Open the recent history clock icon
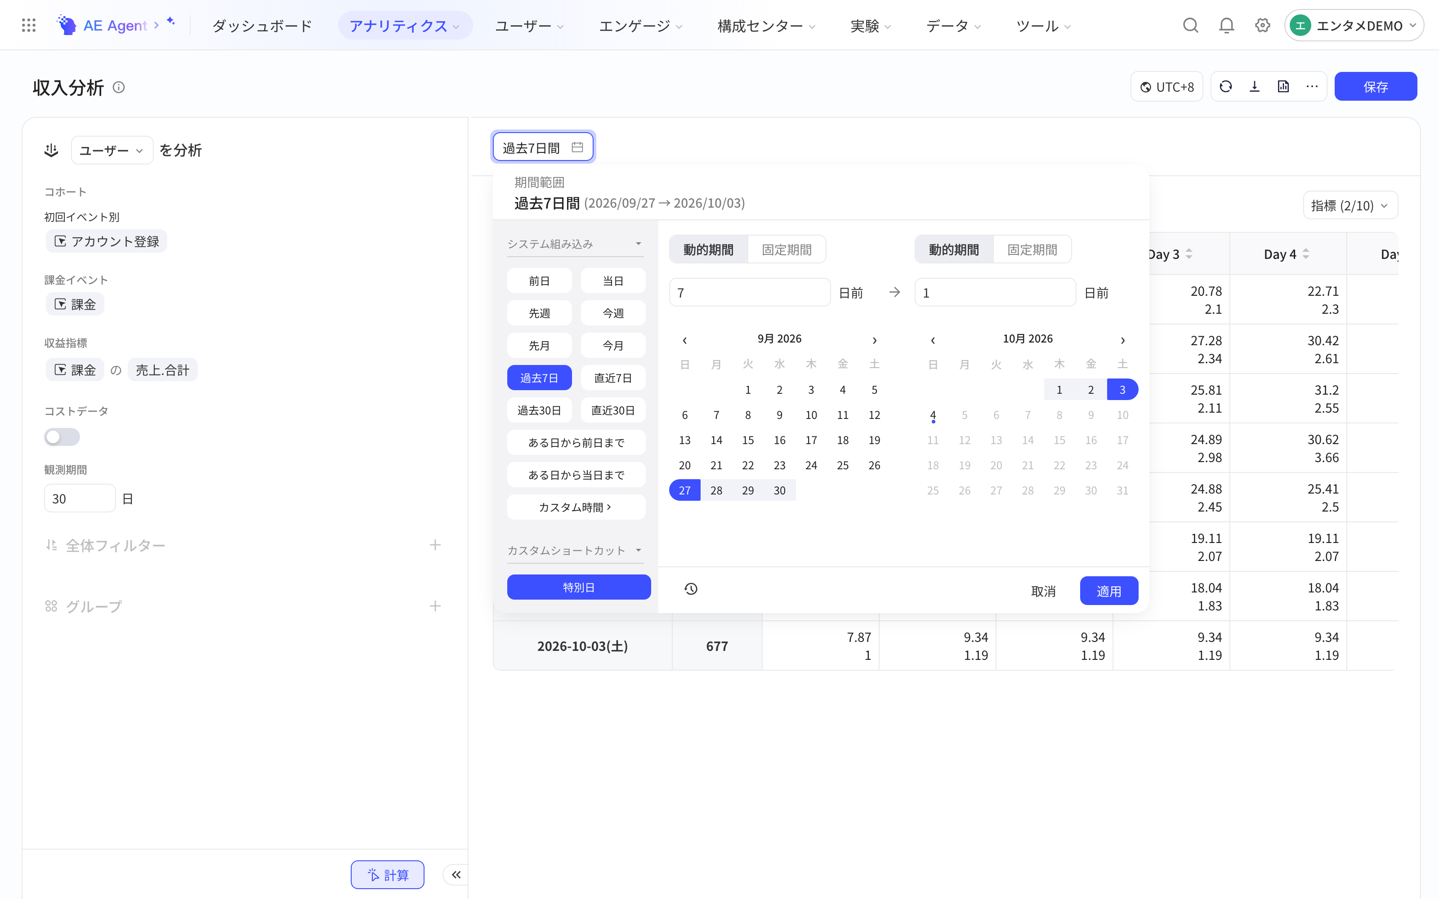Screen dimensions: 1439x899 [x=690, y=589]
